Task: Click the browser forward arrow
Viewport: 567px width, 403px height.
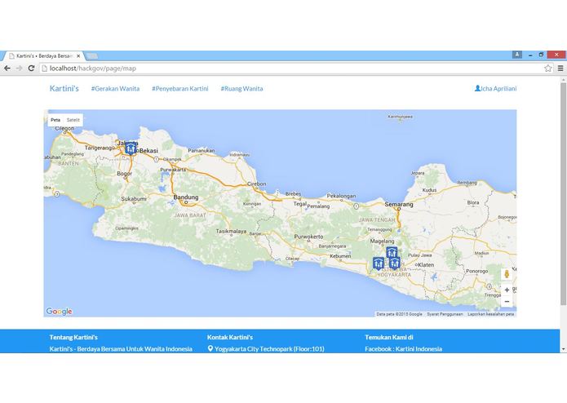Action: point(19,69)
